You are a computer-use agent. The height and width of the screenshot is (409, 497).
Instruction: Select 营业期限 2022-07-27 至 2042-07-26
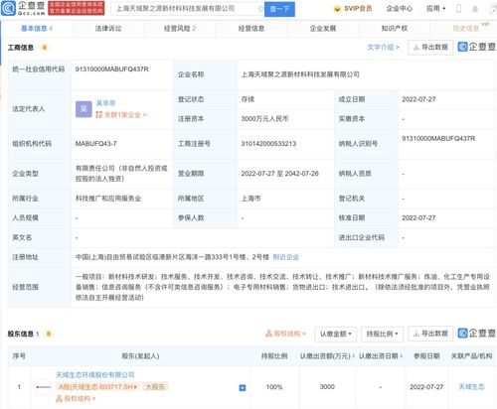[x=280, y=174]
